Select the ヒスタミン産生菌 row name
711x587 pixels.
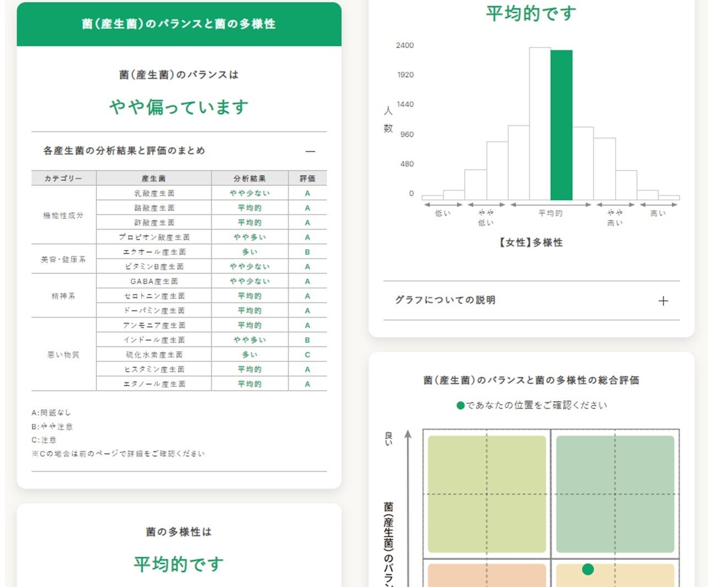tap(154, 370)
